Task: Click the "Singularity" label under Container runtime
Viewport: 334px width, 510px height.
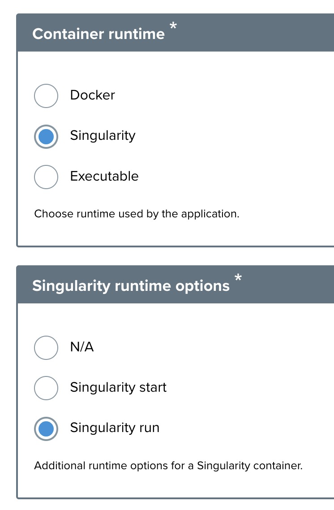Action: click(103, 135)
